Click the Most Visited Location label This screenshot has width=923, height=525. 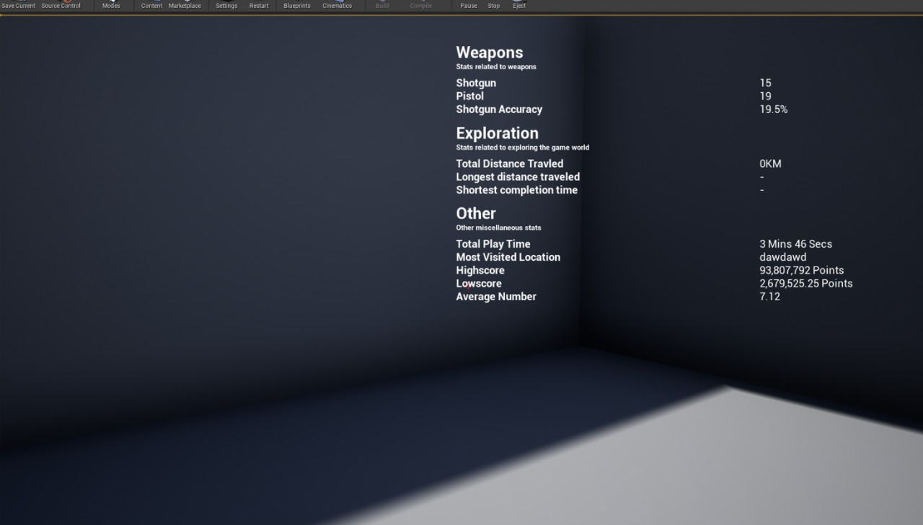click(x=508, y=257)
